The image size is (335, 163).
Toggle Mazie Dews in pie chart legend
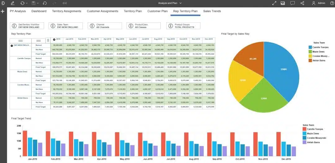coord(316,52)
